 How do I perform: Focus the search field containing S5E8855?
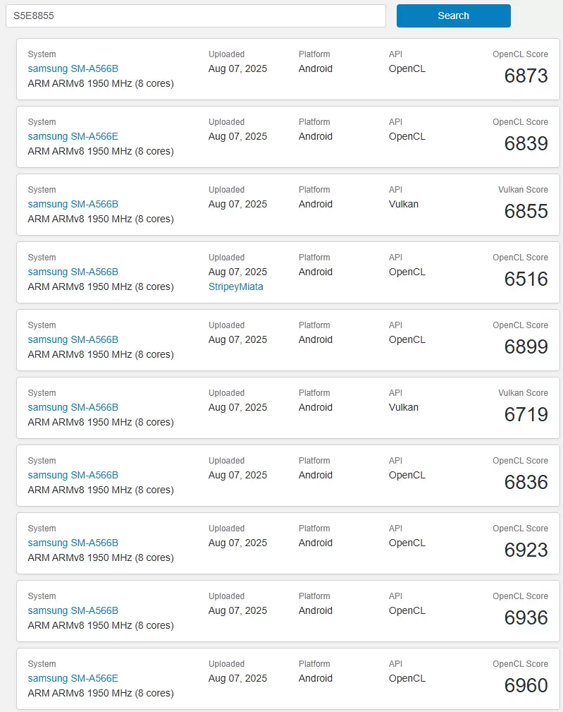tap(196, 16)
